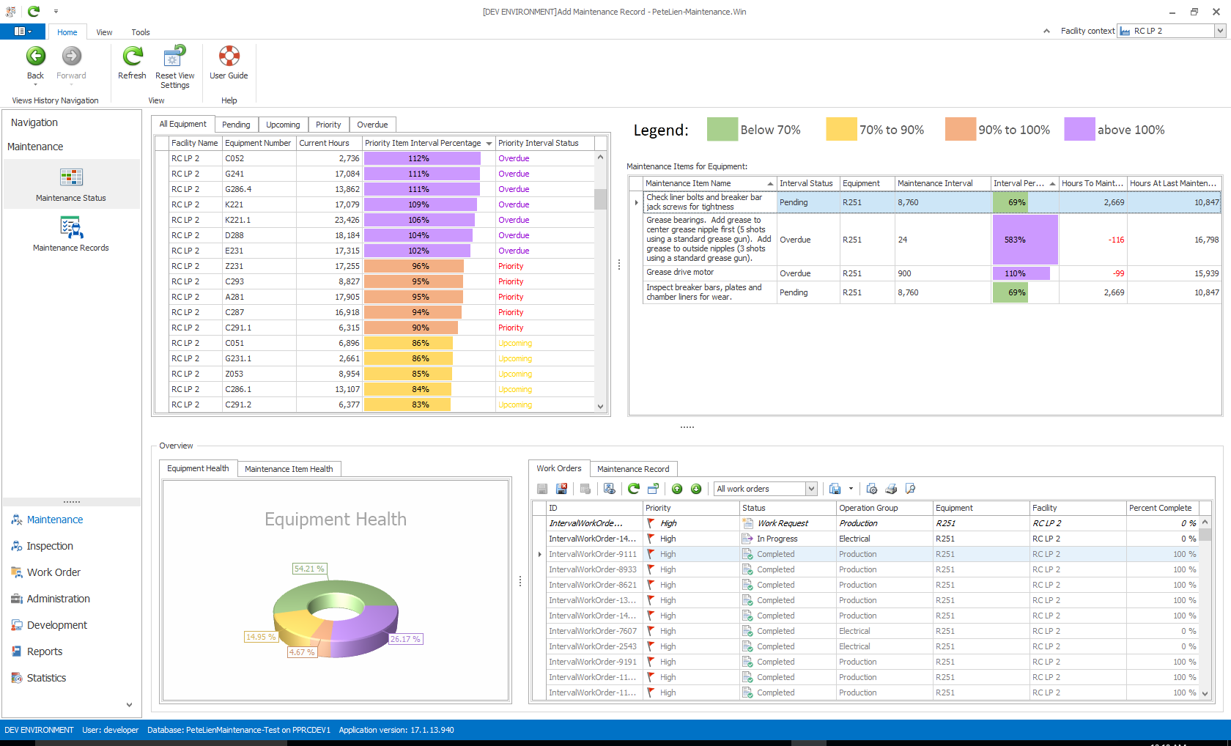Click the 96% interval bar for Z231
The width and height of the screenshot is (1231, 746).
(414, 266)
